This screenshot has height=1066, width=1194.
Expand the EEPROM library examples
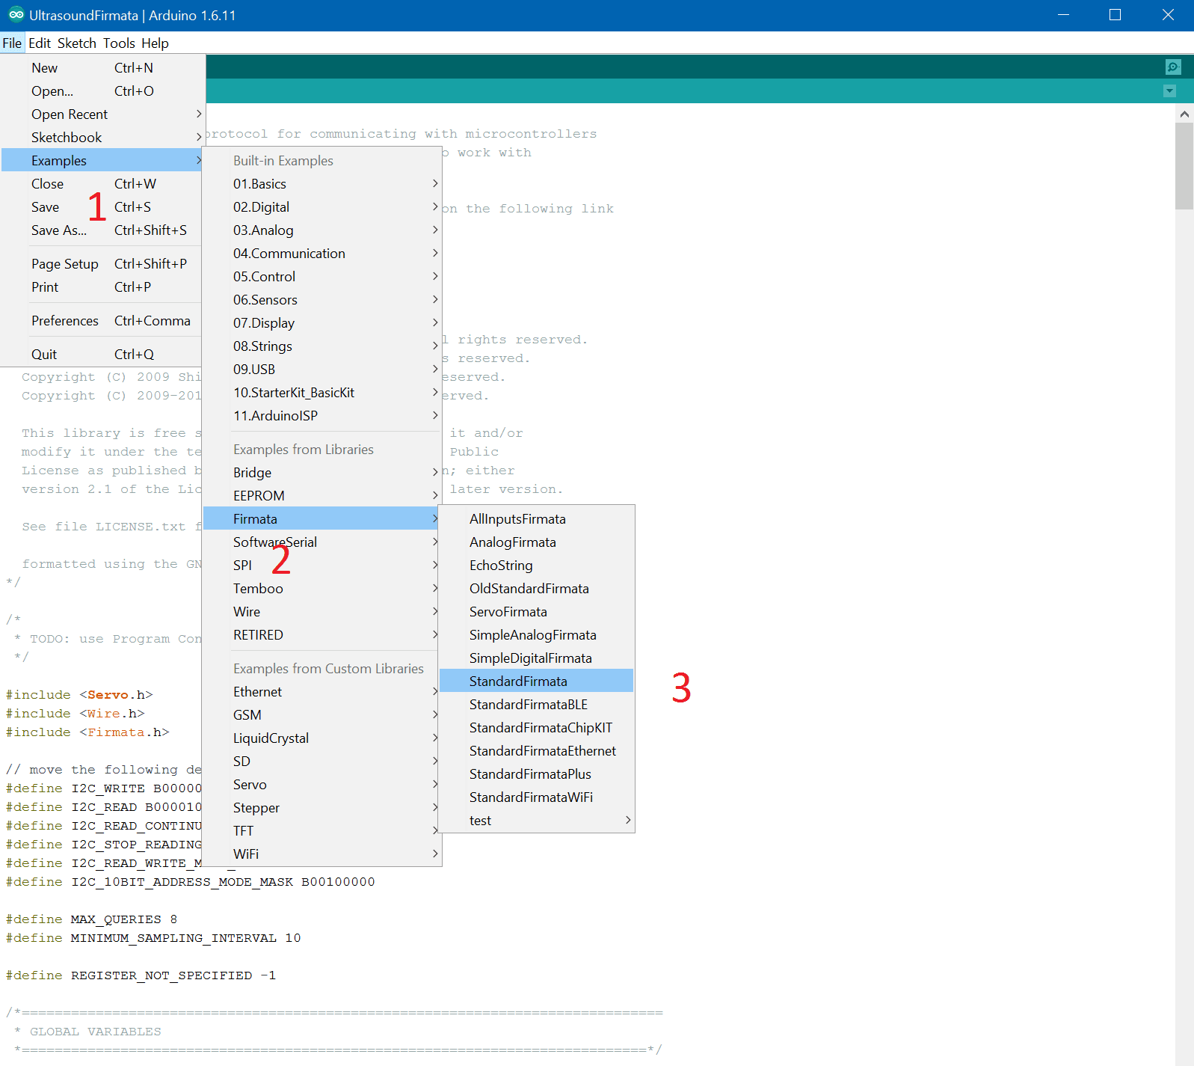322,496
